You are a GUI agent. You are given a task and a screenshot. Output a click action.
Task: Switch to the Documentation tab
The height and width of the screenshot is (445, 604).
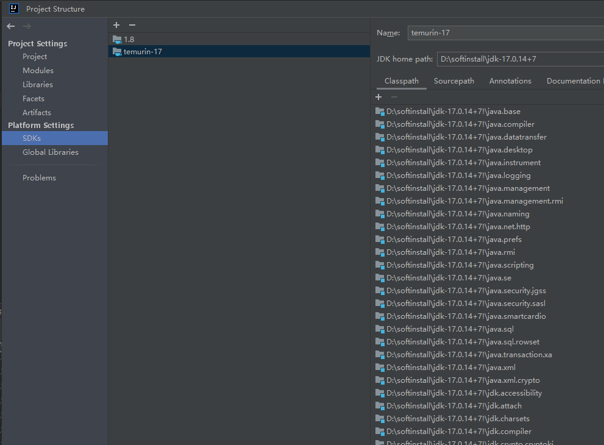click(573, 81)
